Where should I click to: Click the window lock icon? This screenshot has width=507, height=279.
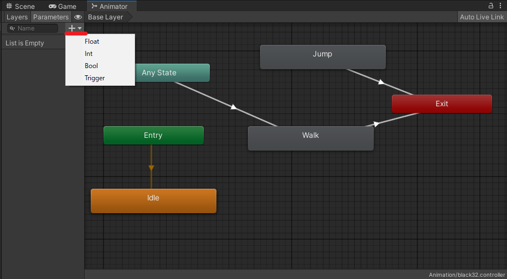(490, 6)
